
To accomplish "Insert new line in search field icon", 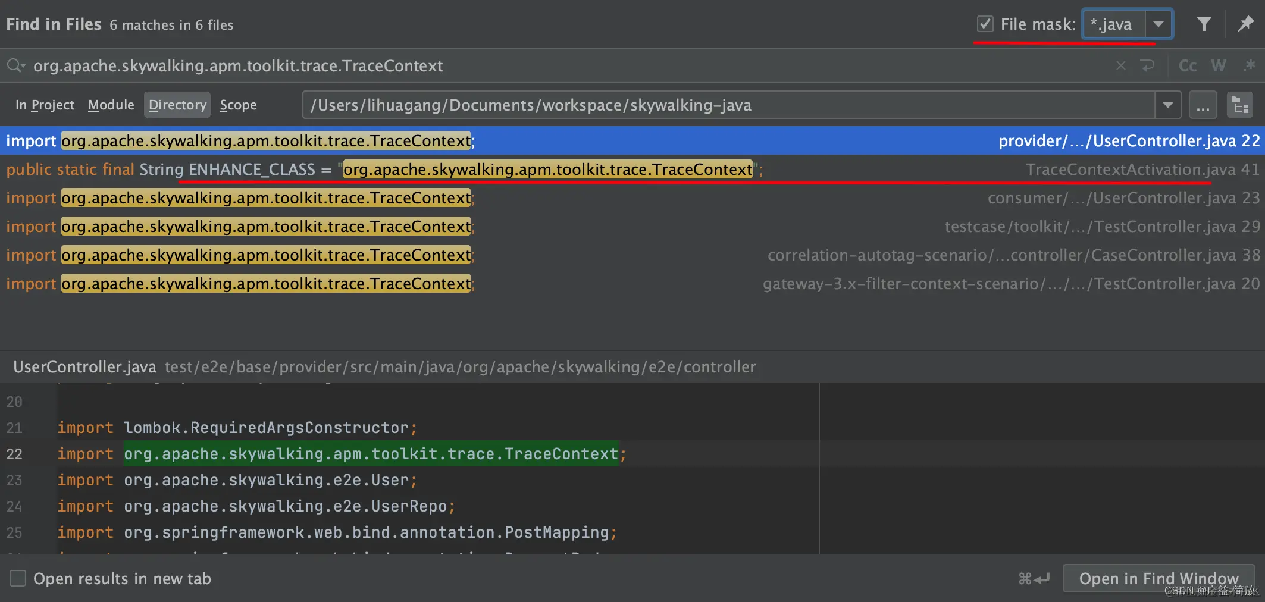I will (1148, 65).
